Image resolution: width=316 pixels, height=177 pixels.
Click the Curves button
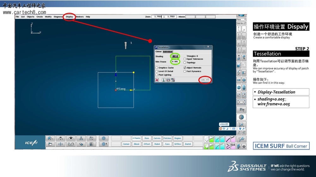tap(157, 138)
